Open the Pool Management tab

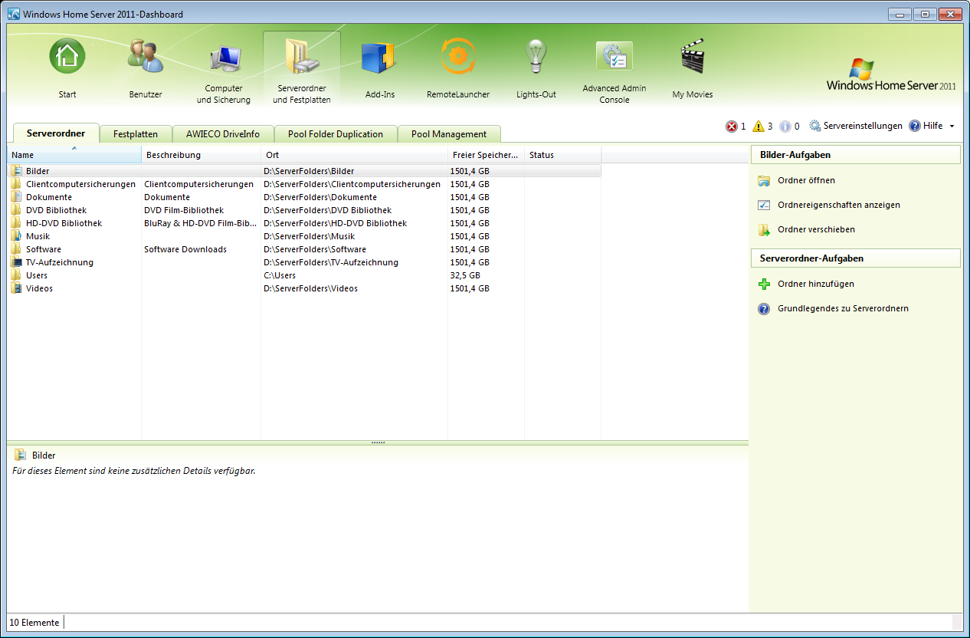click(x=449, y=134)
